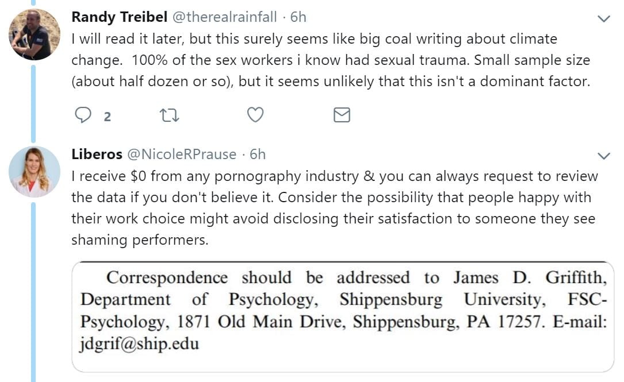Screen dimensions: 624x382
Task: Retweet Randy Treibel's tweet
Action: [169, 115]
